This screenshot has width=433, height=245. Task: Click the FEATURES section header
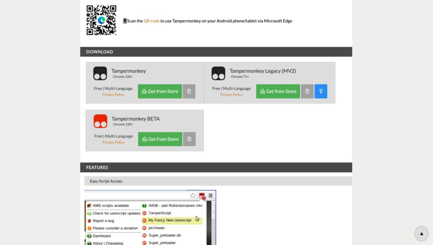click(97, 168)
